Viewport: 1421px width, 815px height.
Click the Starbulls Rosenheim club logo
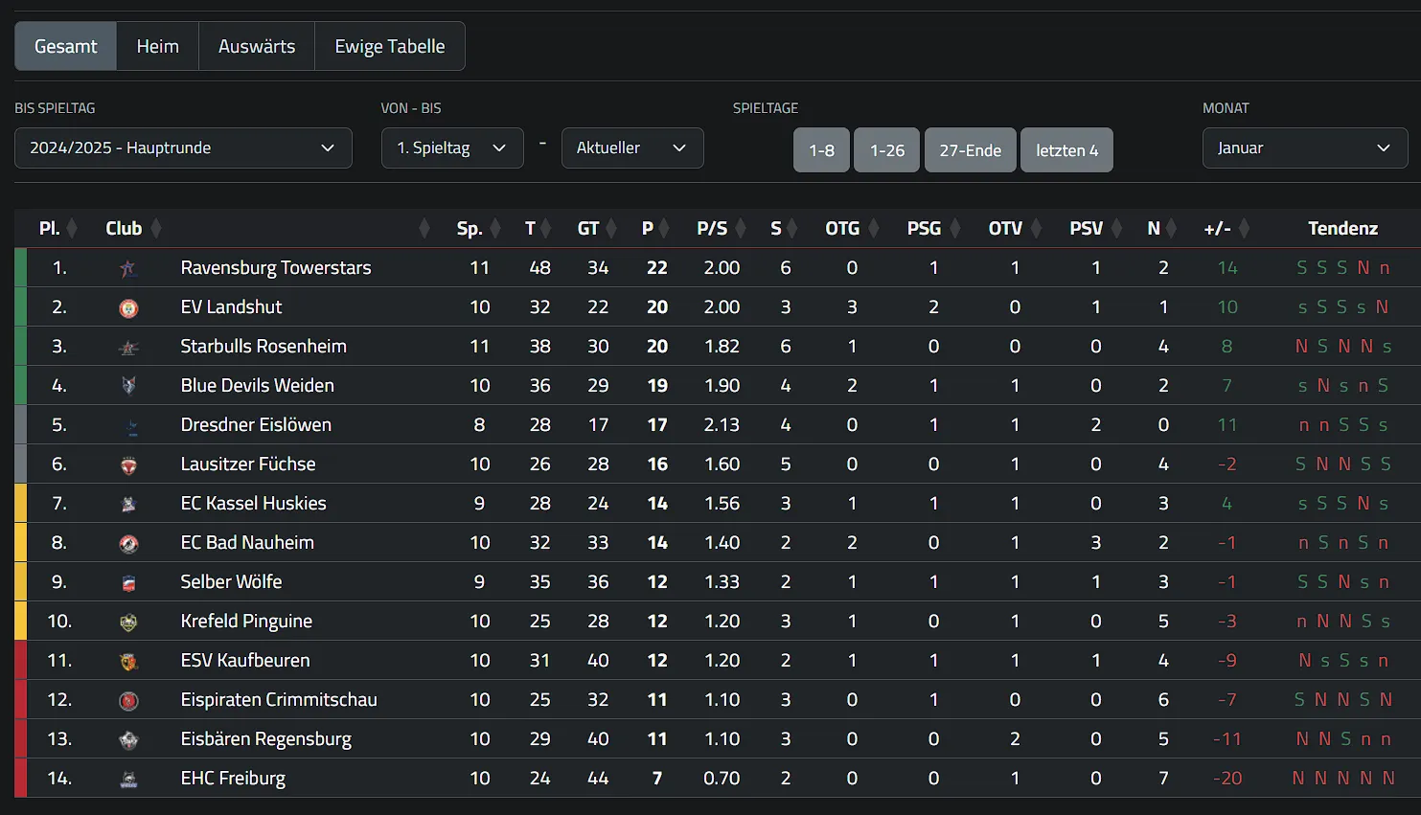point(128,348)
